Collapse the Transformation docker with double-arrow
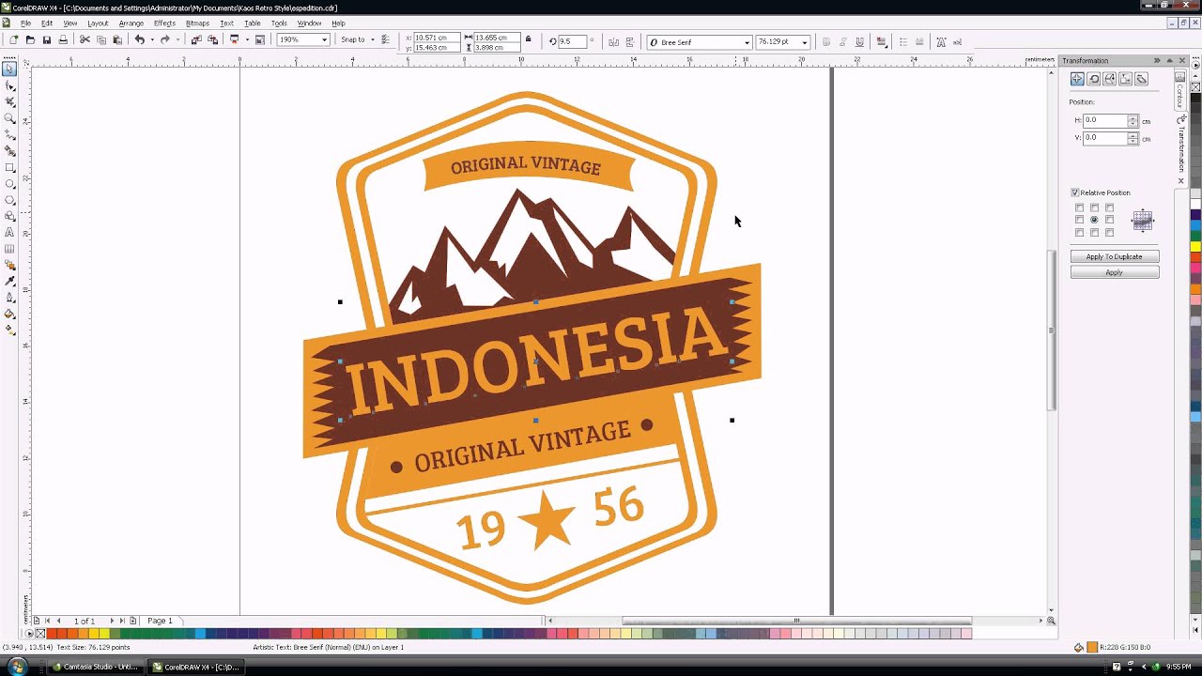The height and width of the screenshot is (676, 1202). pyautogui.click(x=1157, y=60)
